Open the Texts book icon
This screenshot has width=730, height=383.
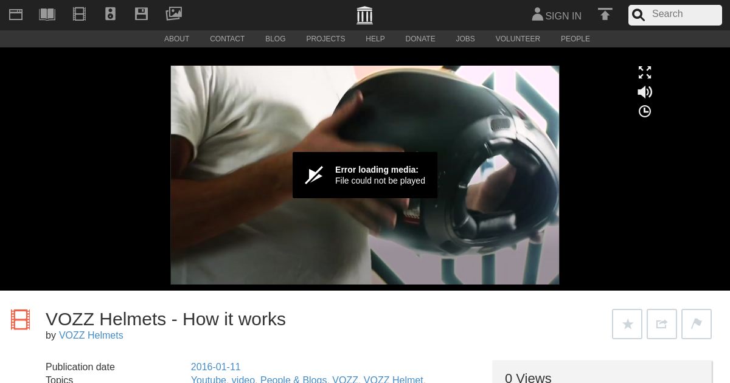(x=47, y=14)
